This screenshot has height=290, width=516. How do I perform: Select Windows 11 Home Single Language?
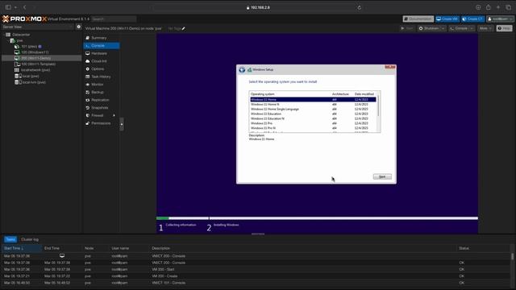pos(313,110)
